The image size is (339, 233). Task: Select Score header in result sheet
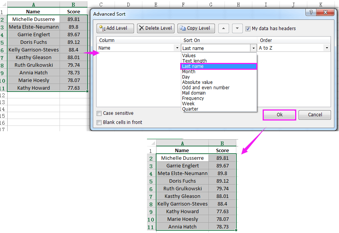pos(223,151)
